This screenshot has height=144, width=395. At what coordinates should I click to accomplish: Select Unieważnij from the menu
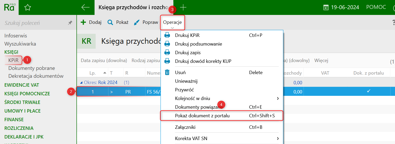[x=222, y=81]
